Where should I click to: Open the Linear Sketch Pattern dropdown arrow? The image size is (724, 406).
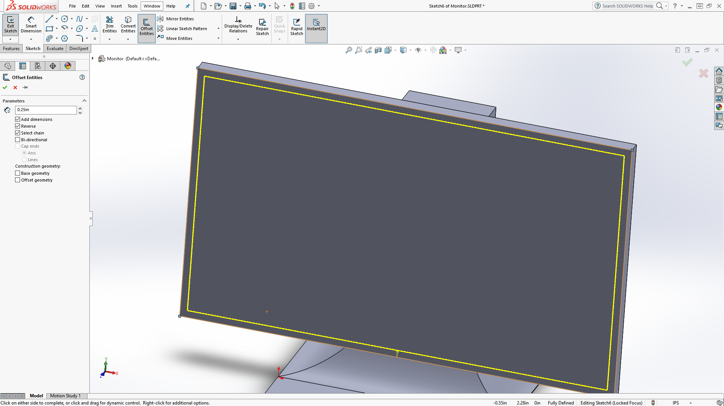[218, 29]
